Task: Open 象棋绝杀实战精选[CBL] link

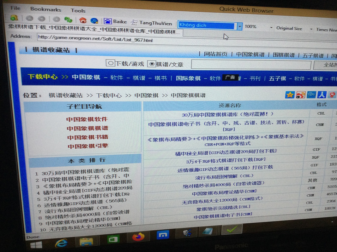Action: 223,208
